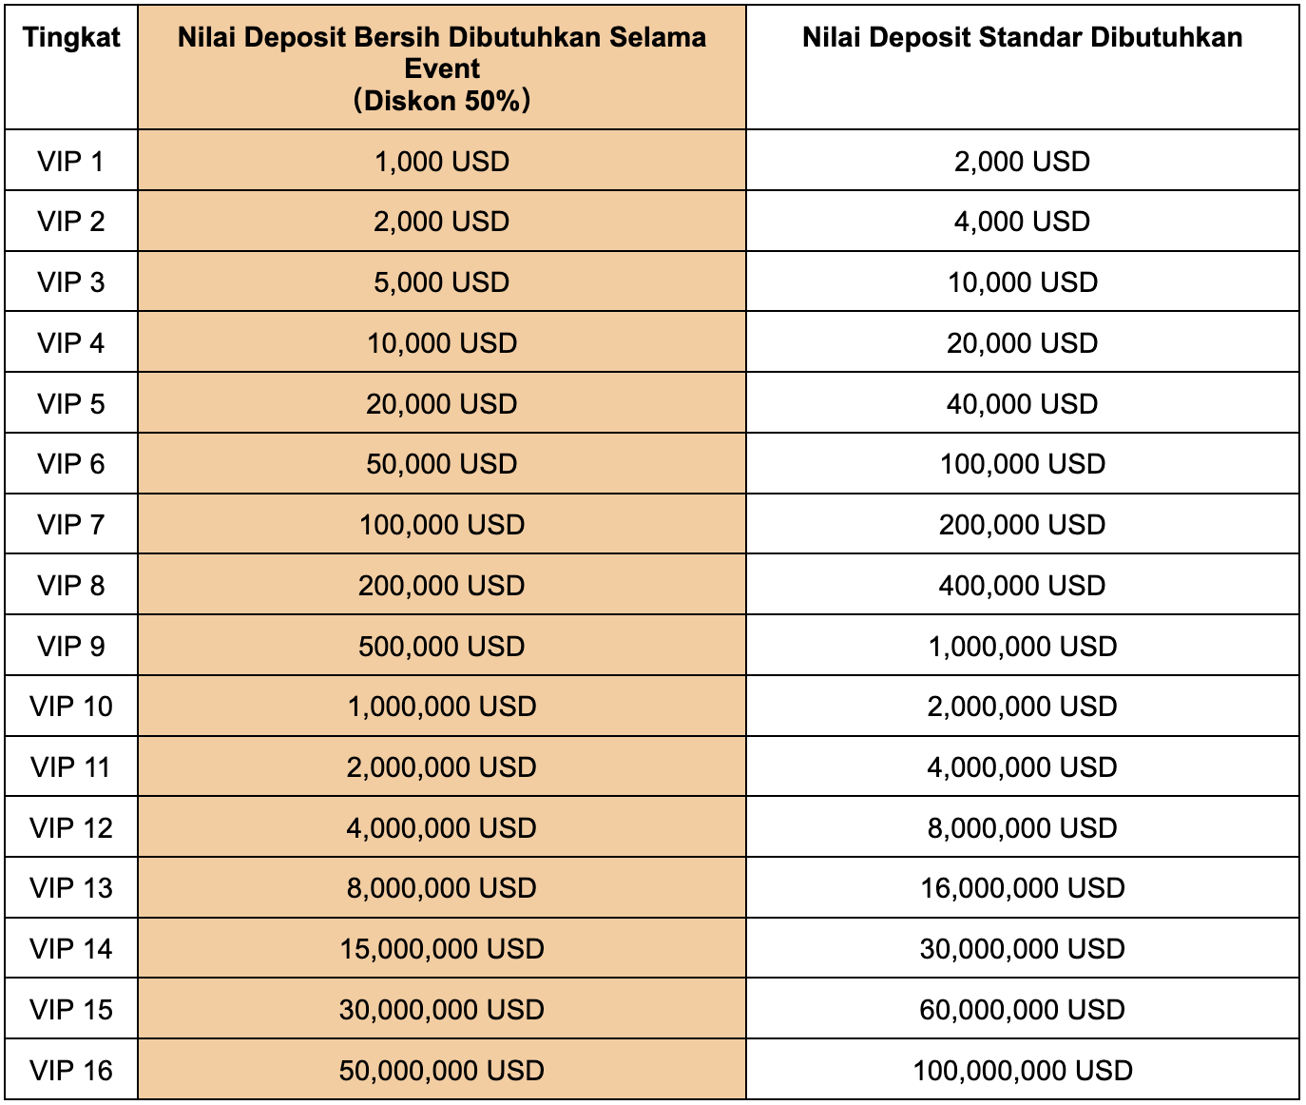Select the VIP 13 row label
Image resolution: width=1306 pixels, height=1105 pixels.
tap(71, 888)
